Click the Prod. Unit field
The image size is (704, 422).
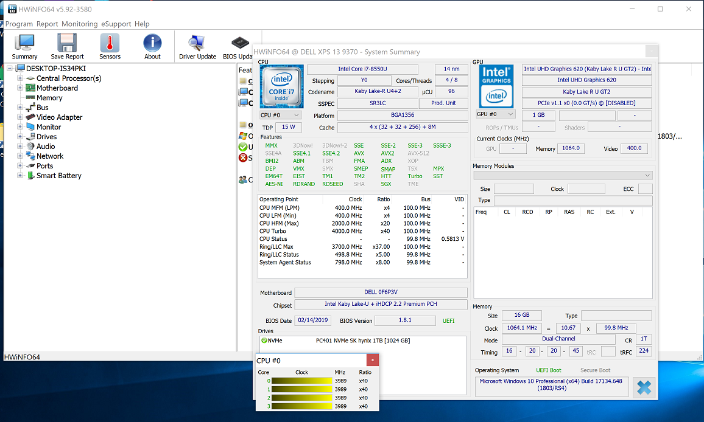(443, 103)
